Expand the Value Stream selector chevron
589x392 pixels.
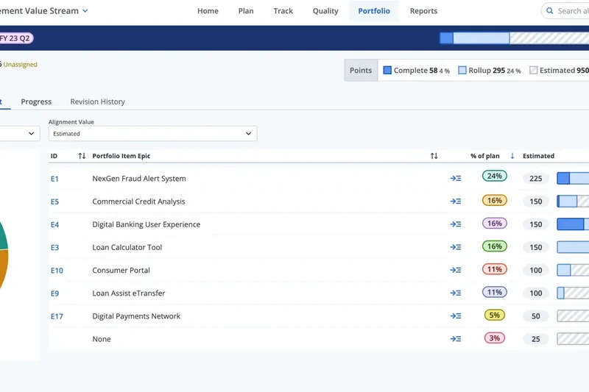[x=85, y=11]
